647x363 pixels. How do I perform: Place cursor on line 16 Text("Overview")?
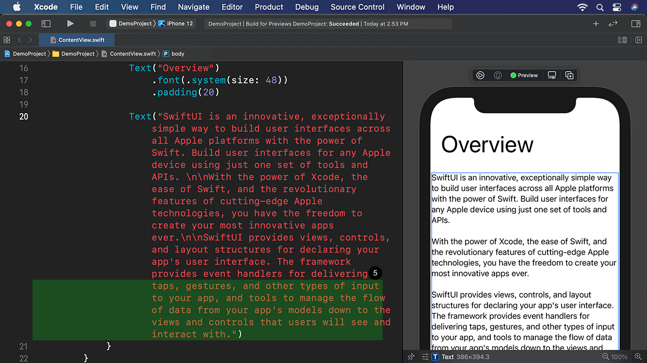174,68
